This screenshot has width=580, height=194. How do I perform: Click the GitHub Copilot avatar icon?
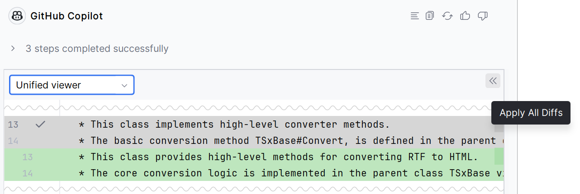pyautogui.click(x=17, y=16)
